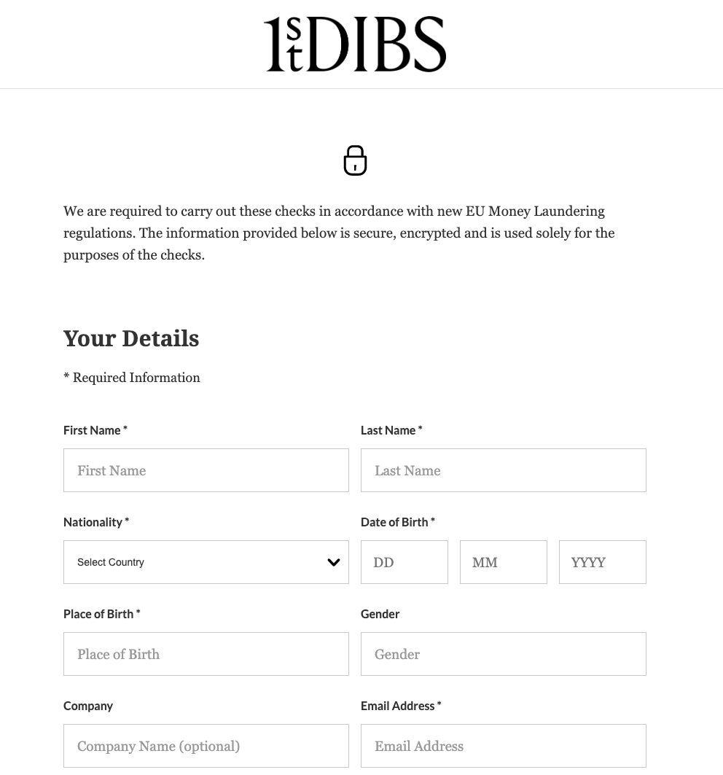Click the padlock security icon
This screenshot has height=775, width=723.
coord(355,160)
